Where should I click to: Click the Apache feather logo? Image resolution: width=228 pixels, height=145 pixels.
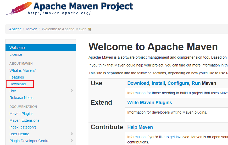click(x=19, y=8)
